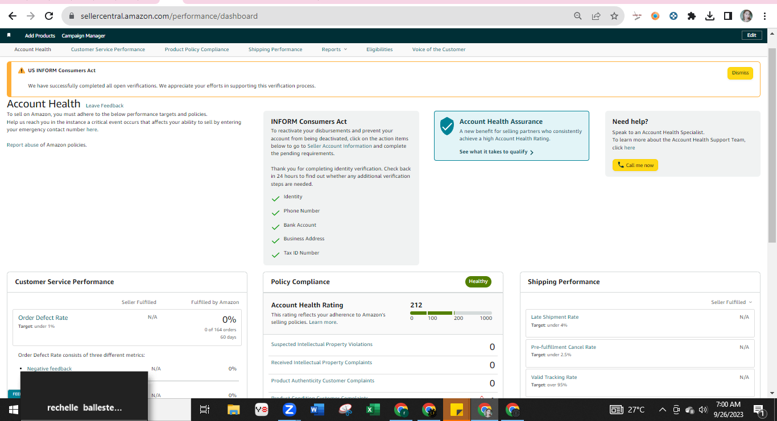
Task: Click the orange circle browser extension icon
Action: (655, 16)
